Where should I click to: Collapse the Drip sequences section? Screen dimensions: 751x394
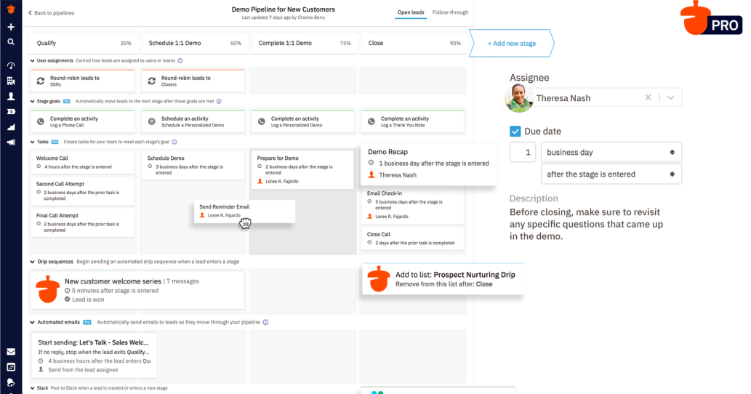coord(33,261)
